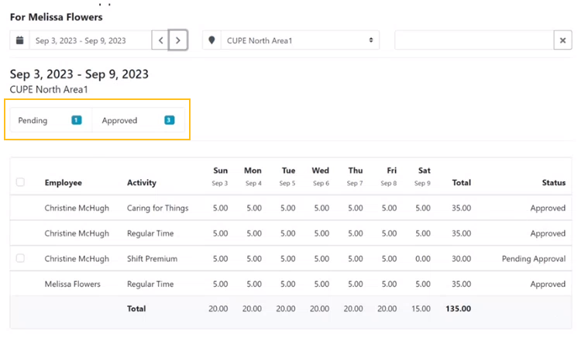Check the Shift Premium row checkbox
The image size is (581, 338).
(21, 258)
